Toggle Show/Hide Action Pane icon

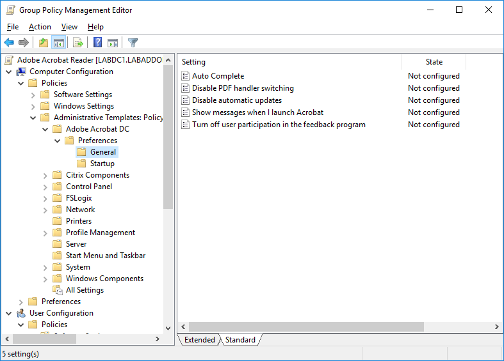pyautogui.click(x=113, y=43)
